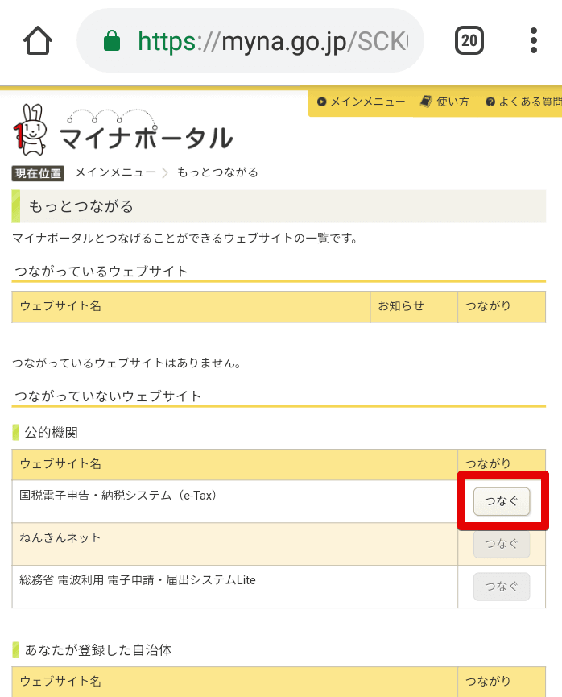Image resolution: width=562 pixels, height=697 pixels.
Task: Tap the book icon beside 使い方
Action: coord(427,102)
